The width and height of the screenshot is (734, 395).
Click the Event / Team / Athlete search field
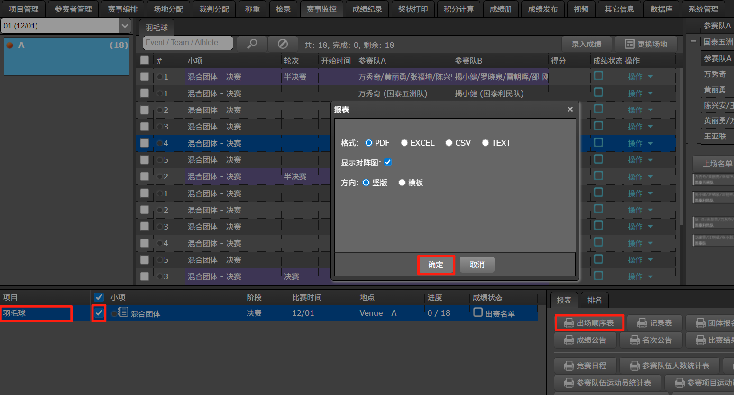point(188,43)
